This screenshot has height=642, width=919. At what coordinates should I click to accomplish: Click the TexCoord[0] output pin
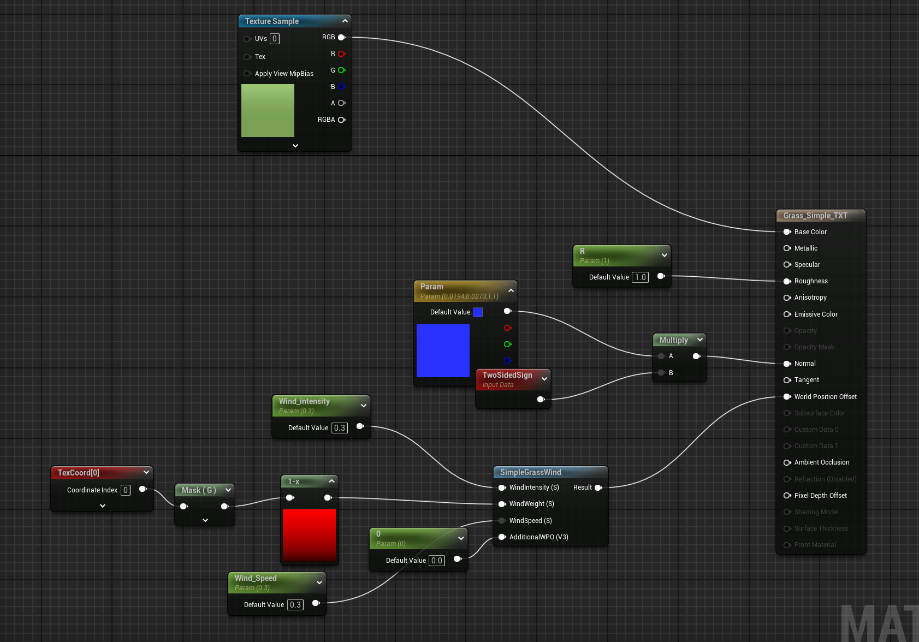point(143,489)
